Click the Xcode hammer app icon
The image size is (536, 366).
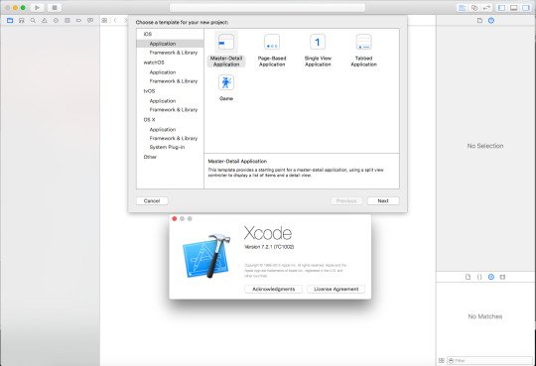click(x=206, y=255)
